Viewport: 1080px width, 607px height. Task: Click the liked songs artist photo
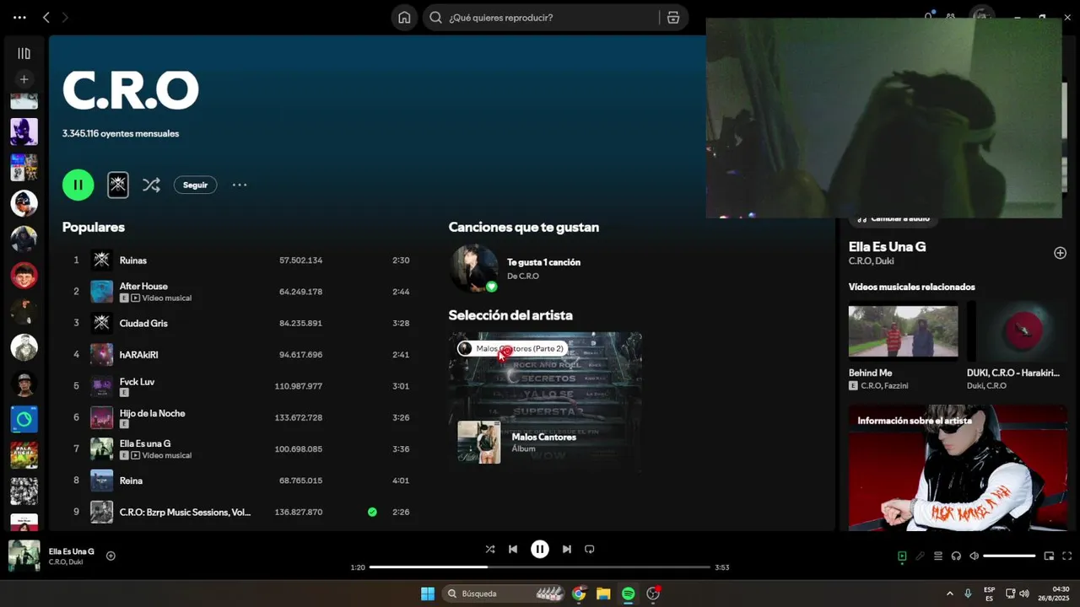tap(473, 268)
